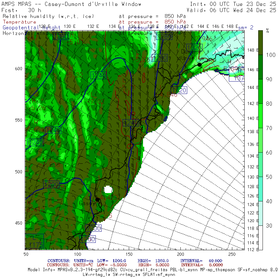The height and width of the screenshot is (278, 278).
Task: Click the '100' color bar tick label
Action: pyautogui.click(x=271, y=55)
